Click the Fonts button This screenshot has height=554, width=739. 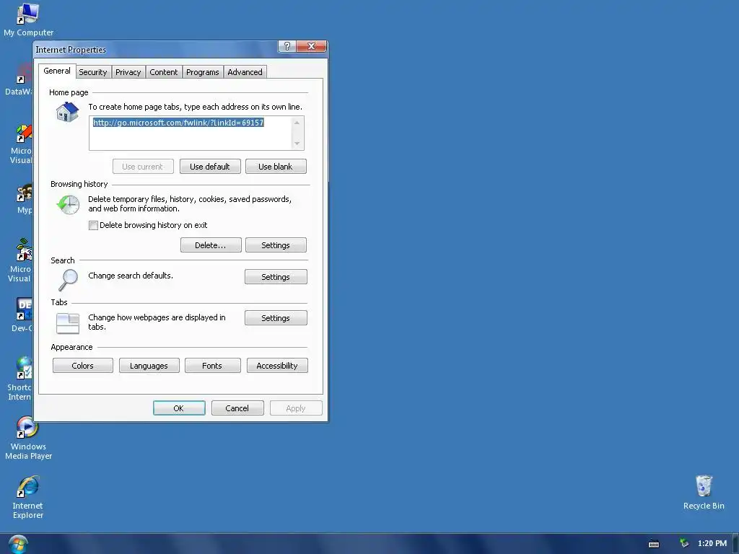click(213, 366)
